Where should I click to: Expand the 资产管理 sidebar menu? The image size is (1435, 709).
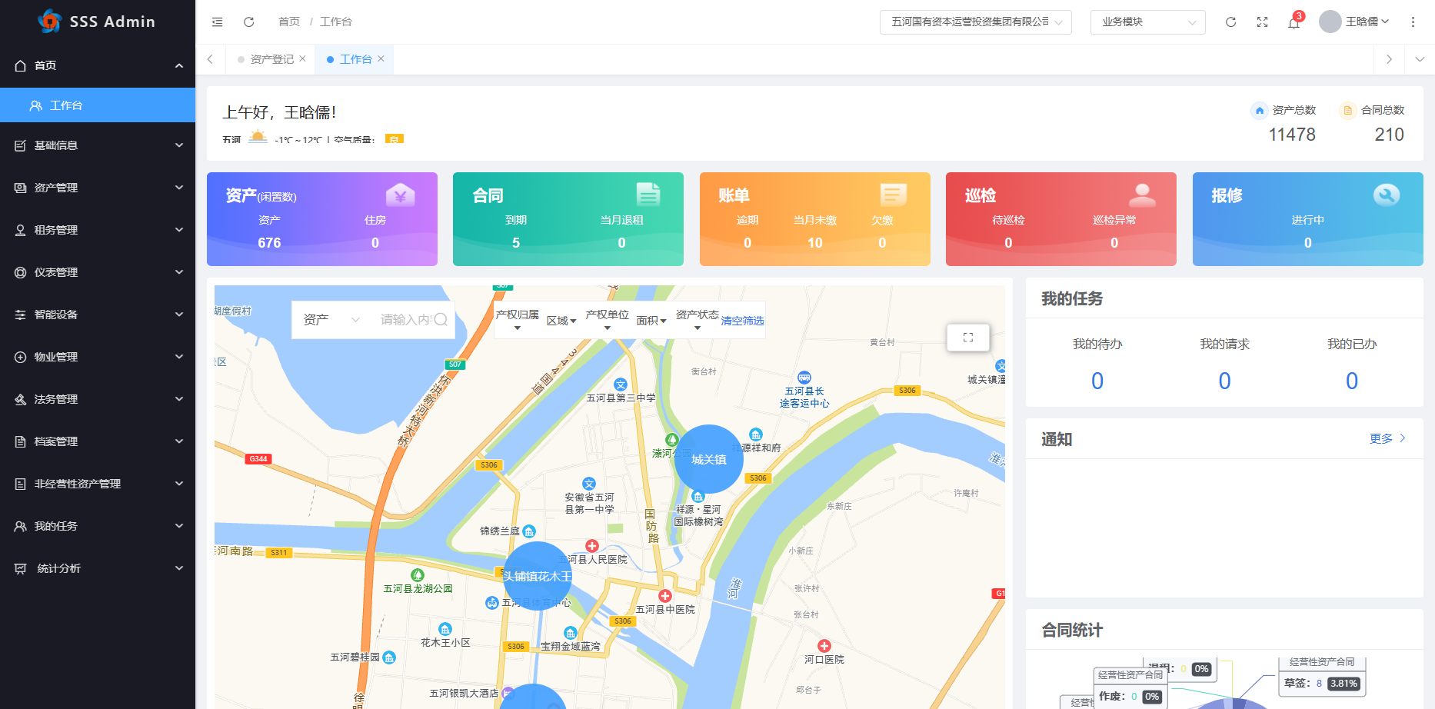point(98,188)
